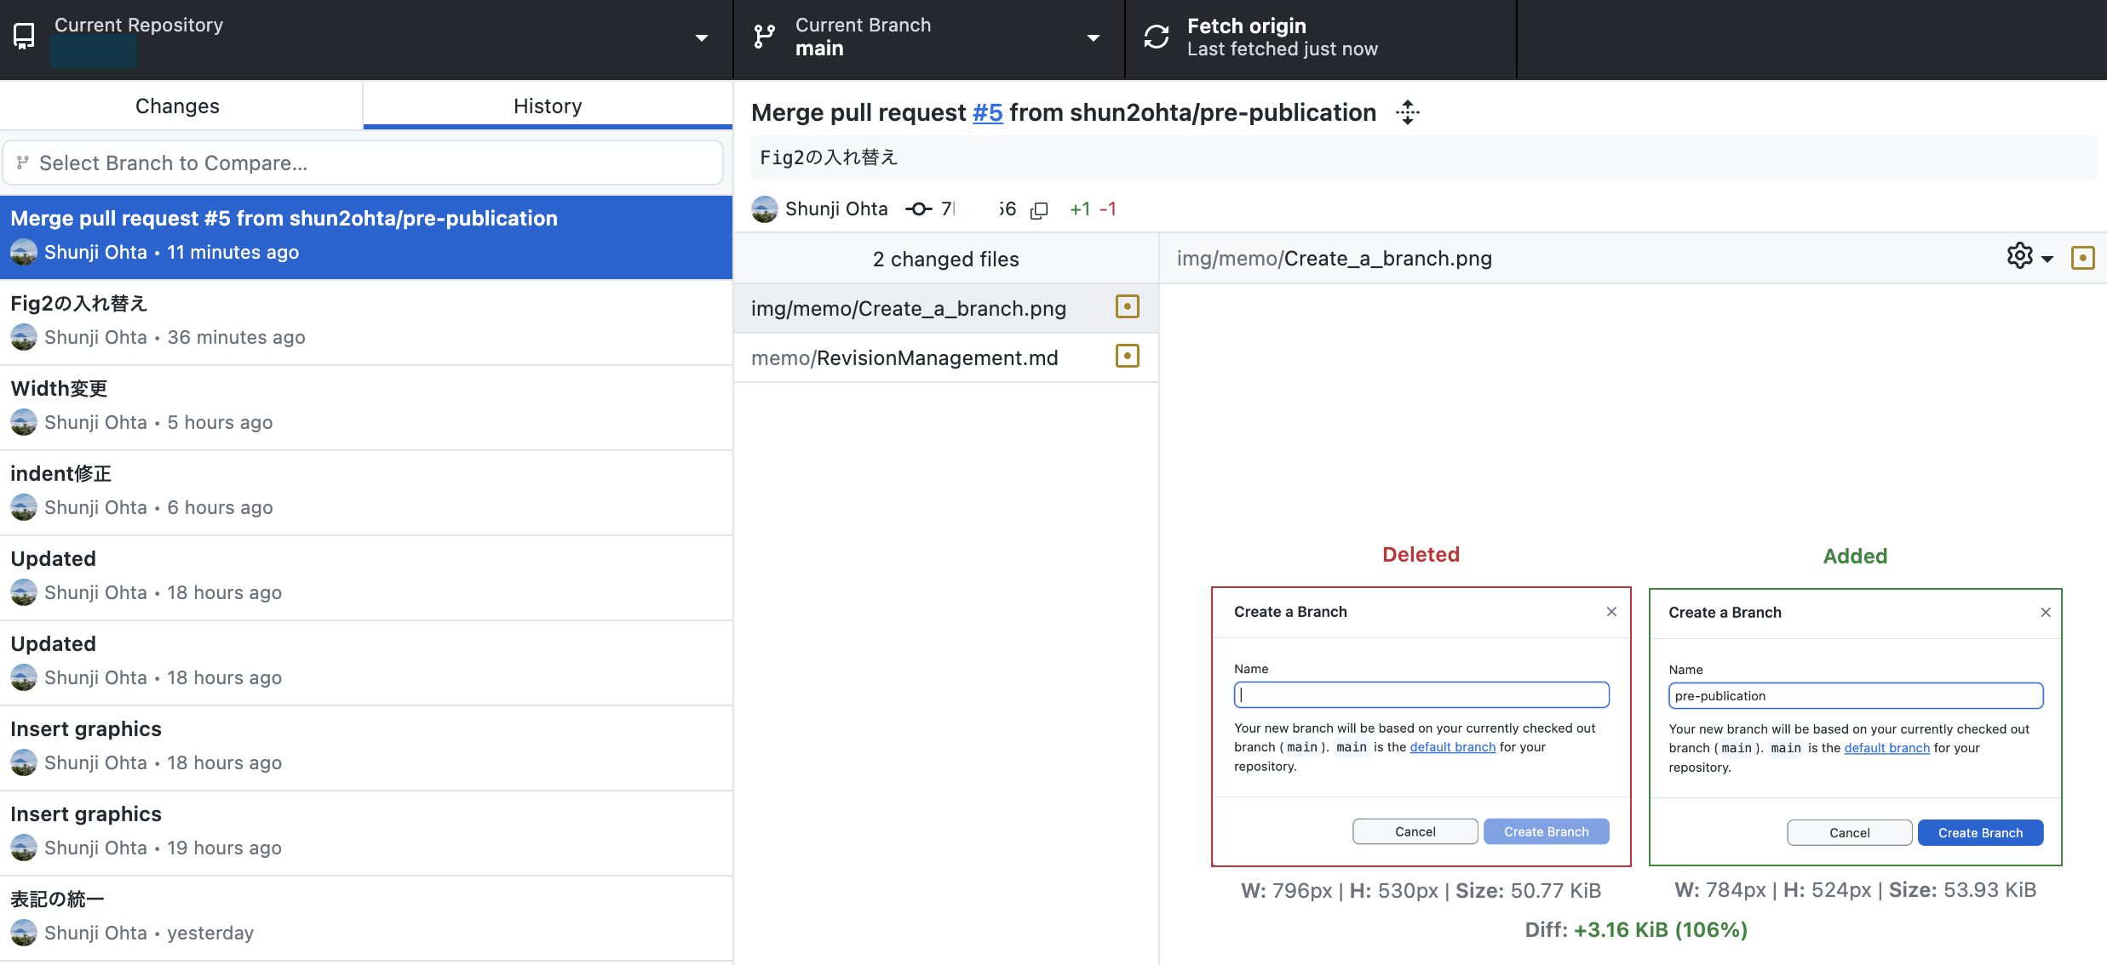Click modified status icon beside RevisionManagement.md
Screen dimensions: 2107x965
(1127, 357)
